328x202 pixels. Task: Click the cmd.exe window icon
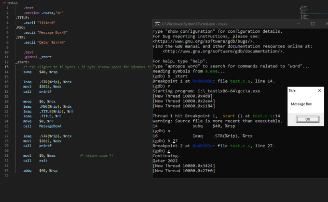click(x=157, y=24)
